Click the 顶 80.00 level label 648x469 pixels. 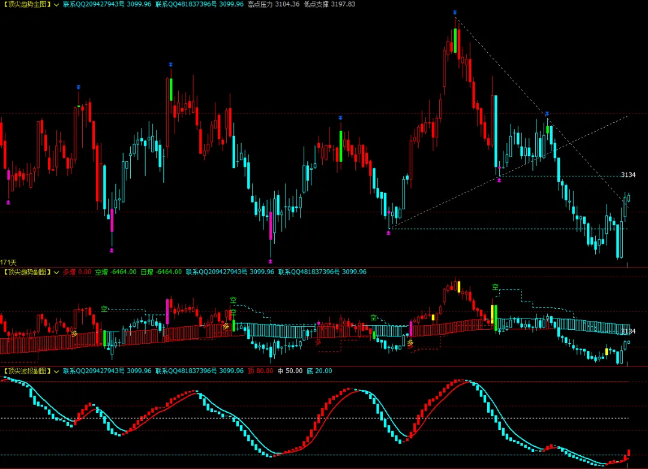point(260,371)
